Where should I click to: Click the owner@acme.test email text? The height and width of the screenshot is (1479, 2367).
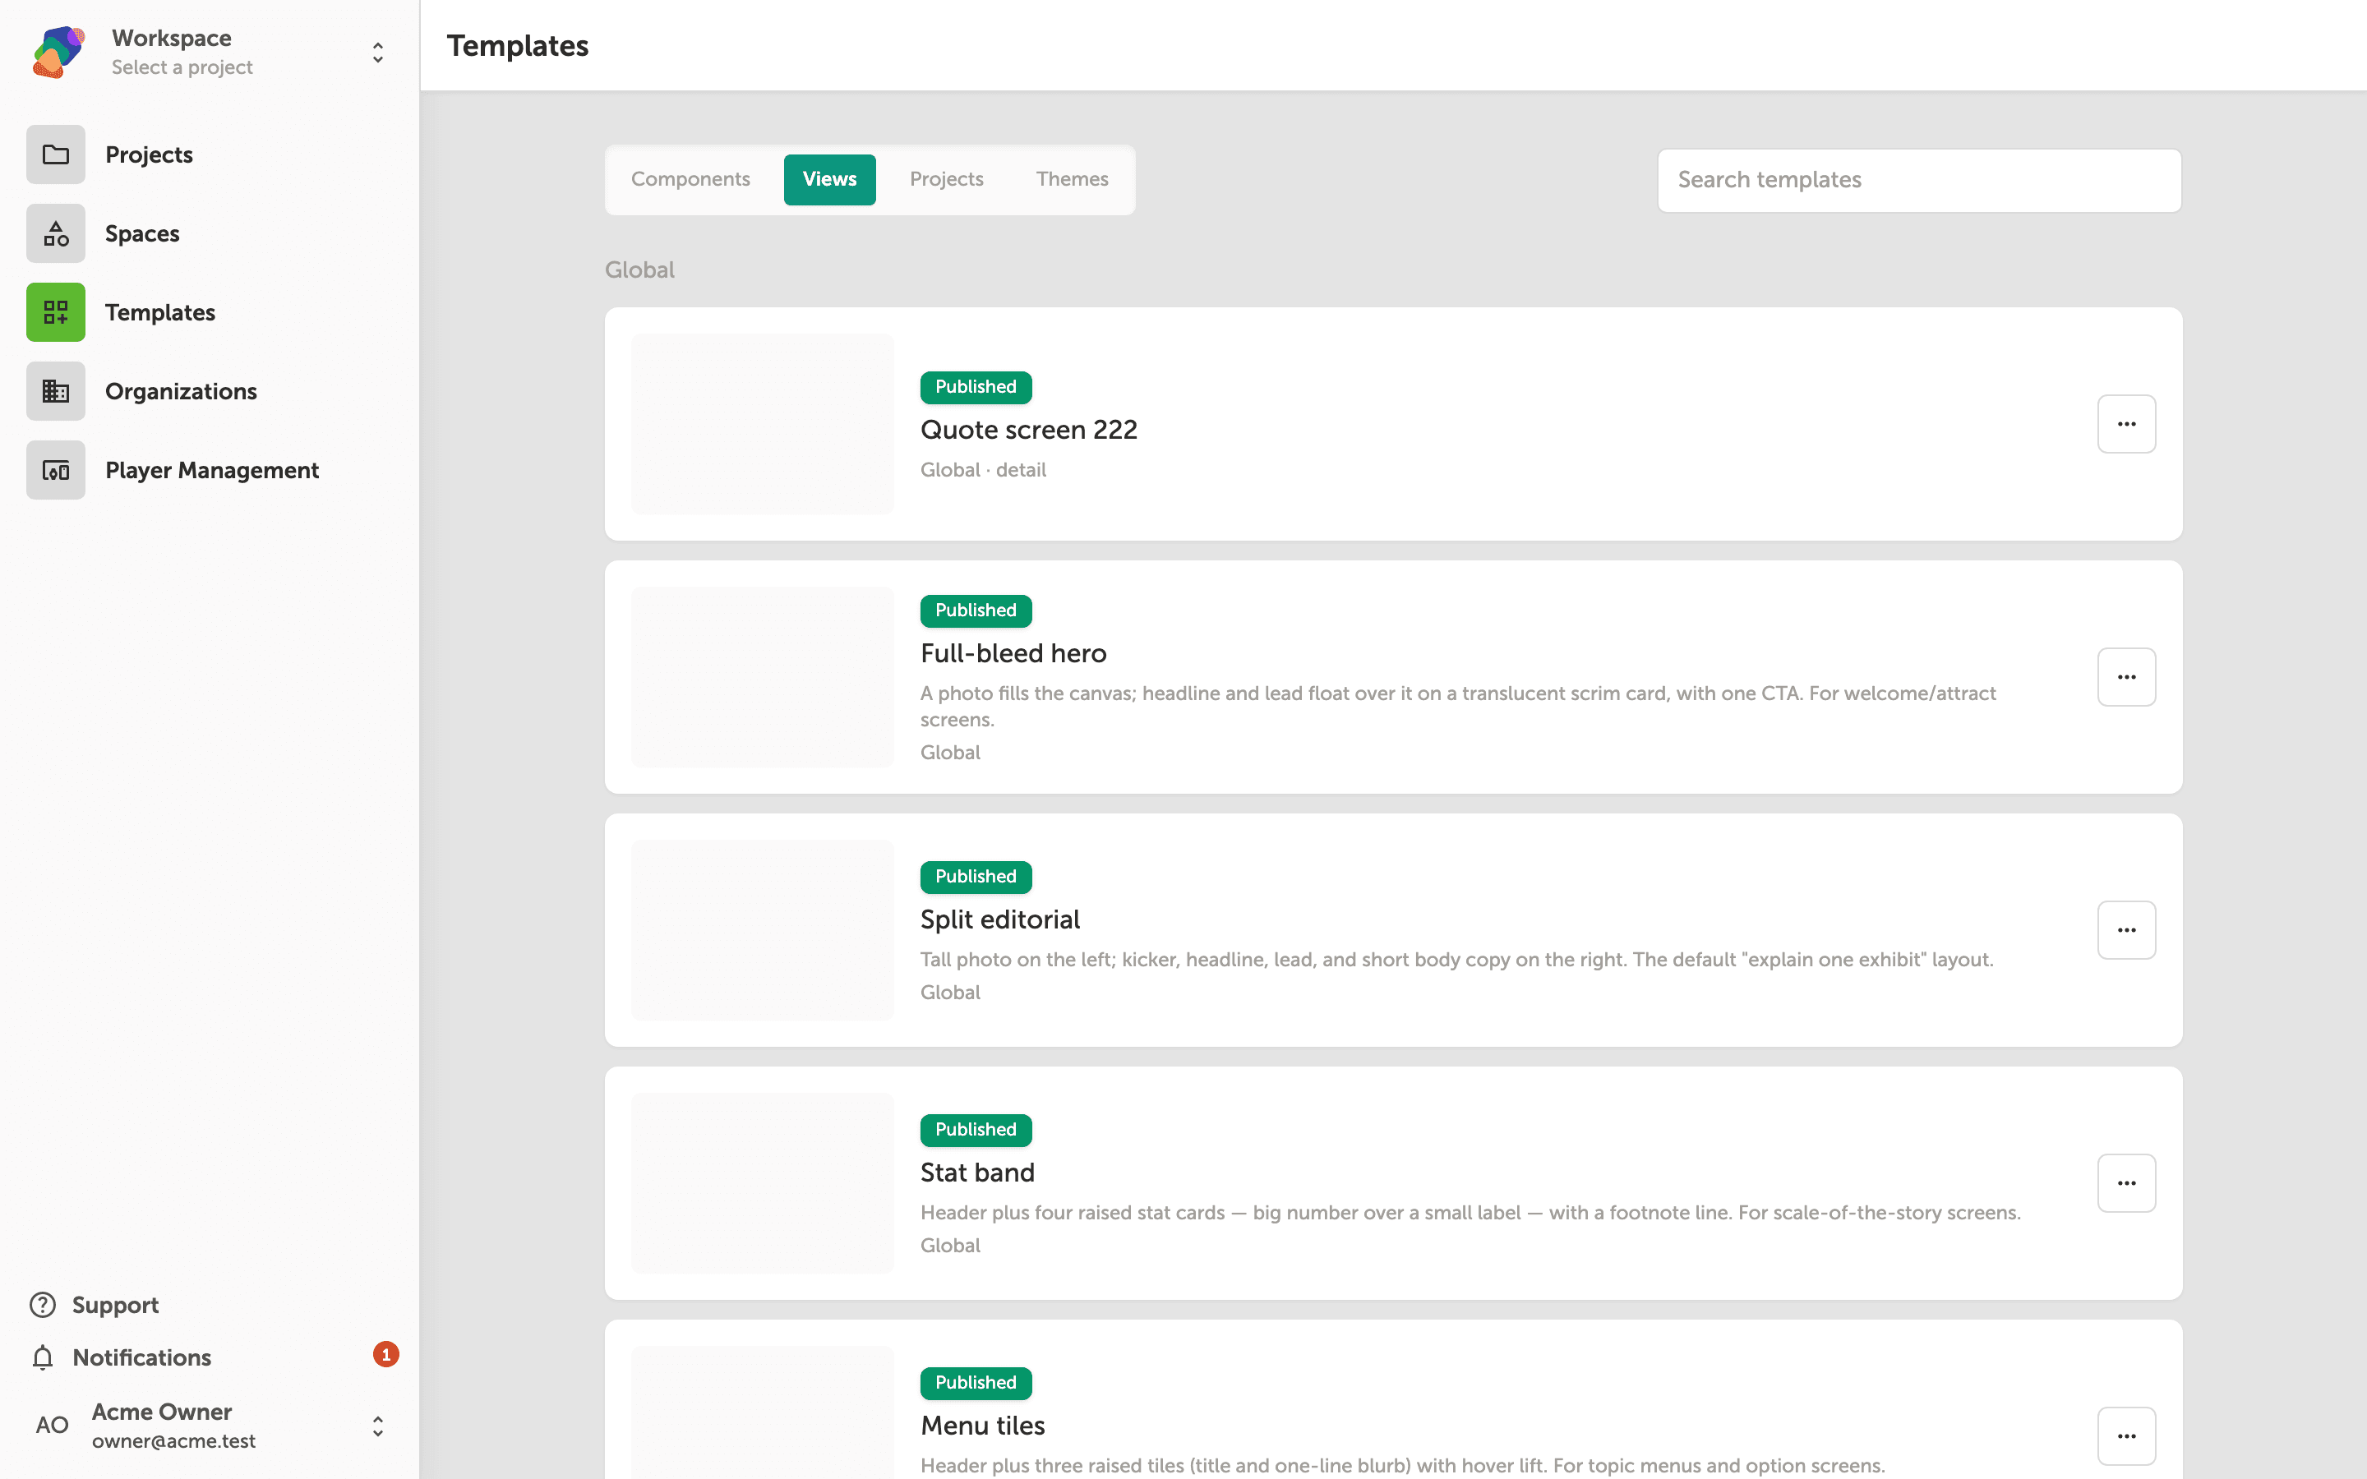[x=173, y=1441]
